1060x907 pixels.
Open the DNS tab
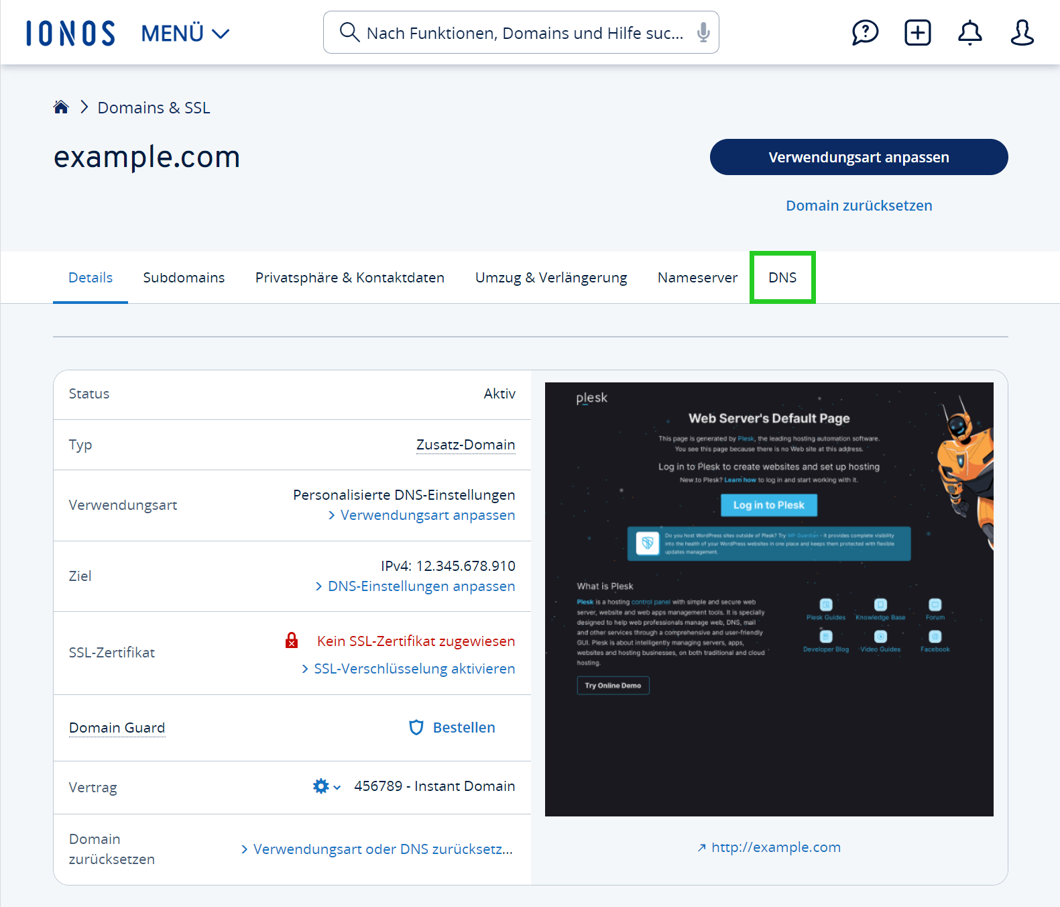782,278
